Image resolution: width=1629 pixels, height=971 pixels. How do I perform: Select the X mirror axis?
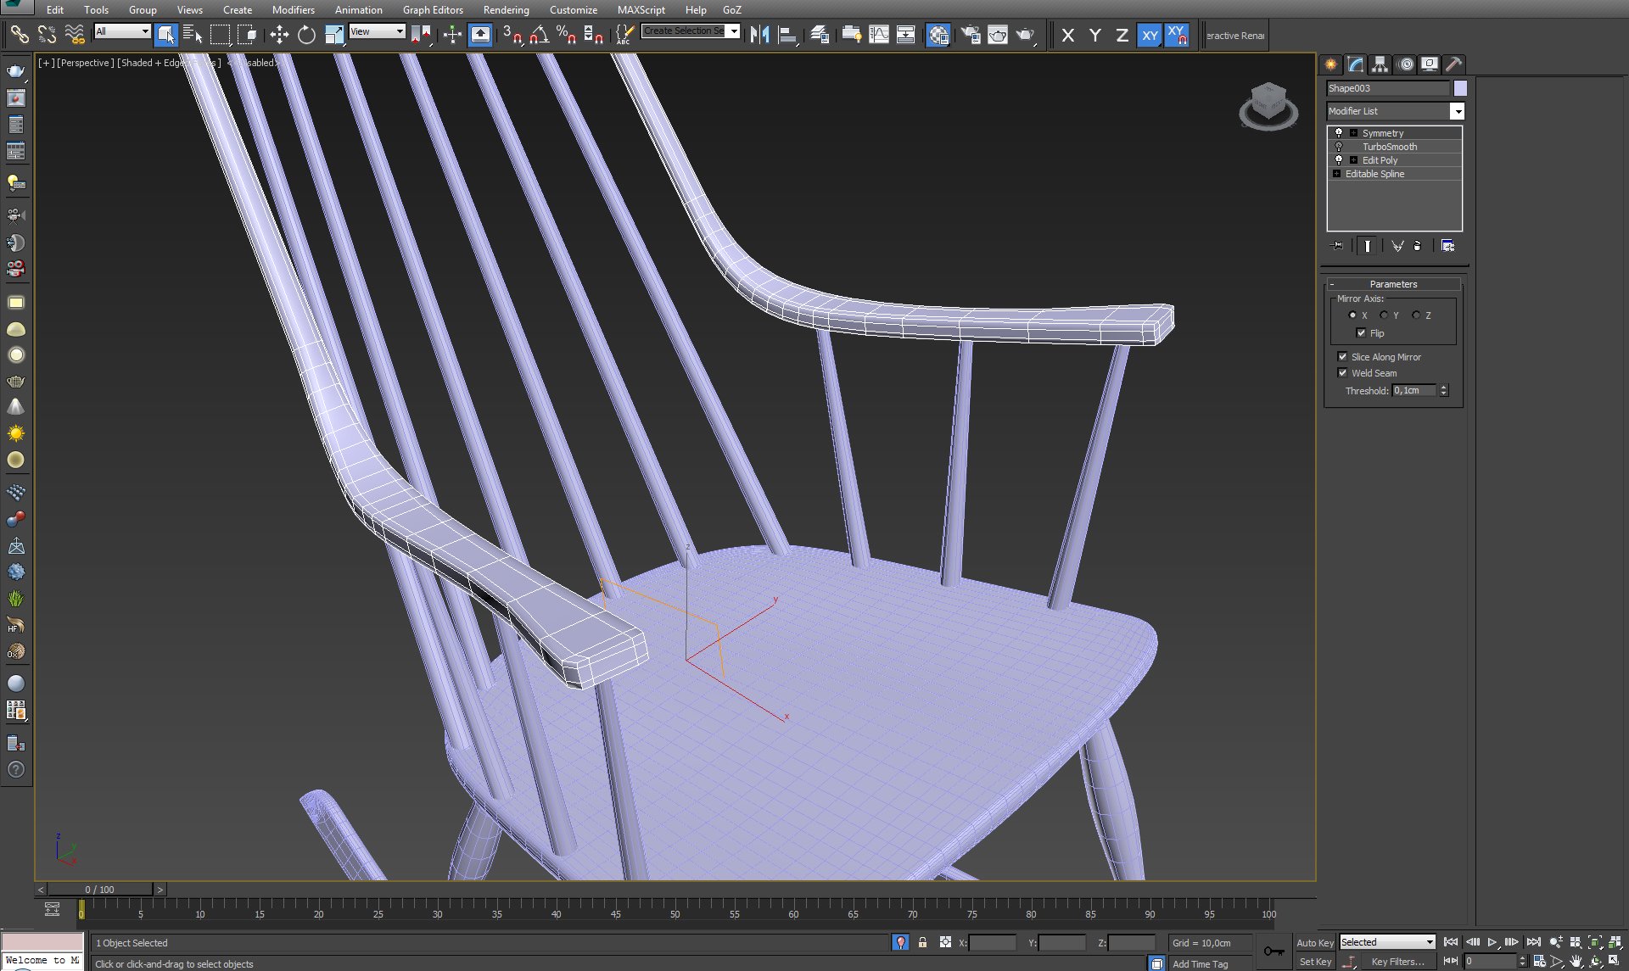tap(1352, 315)
